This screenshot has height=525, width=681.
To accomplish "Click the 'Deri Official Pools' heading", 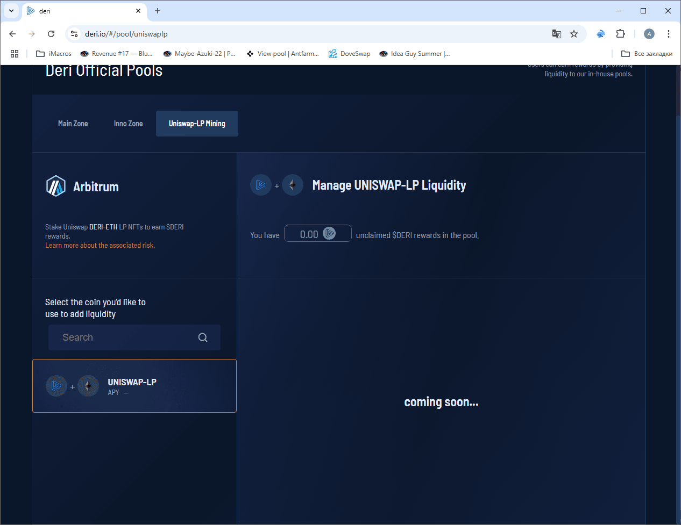I will pyautogui.click(x=104, y=70).
